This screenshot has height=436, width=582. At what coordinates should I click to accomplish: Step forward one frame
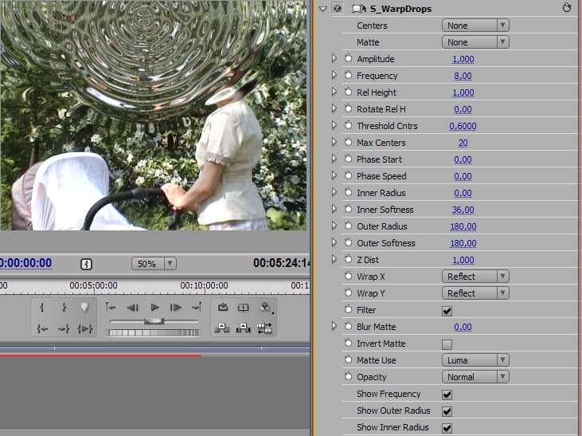tap(176, 308)
